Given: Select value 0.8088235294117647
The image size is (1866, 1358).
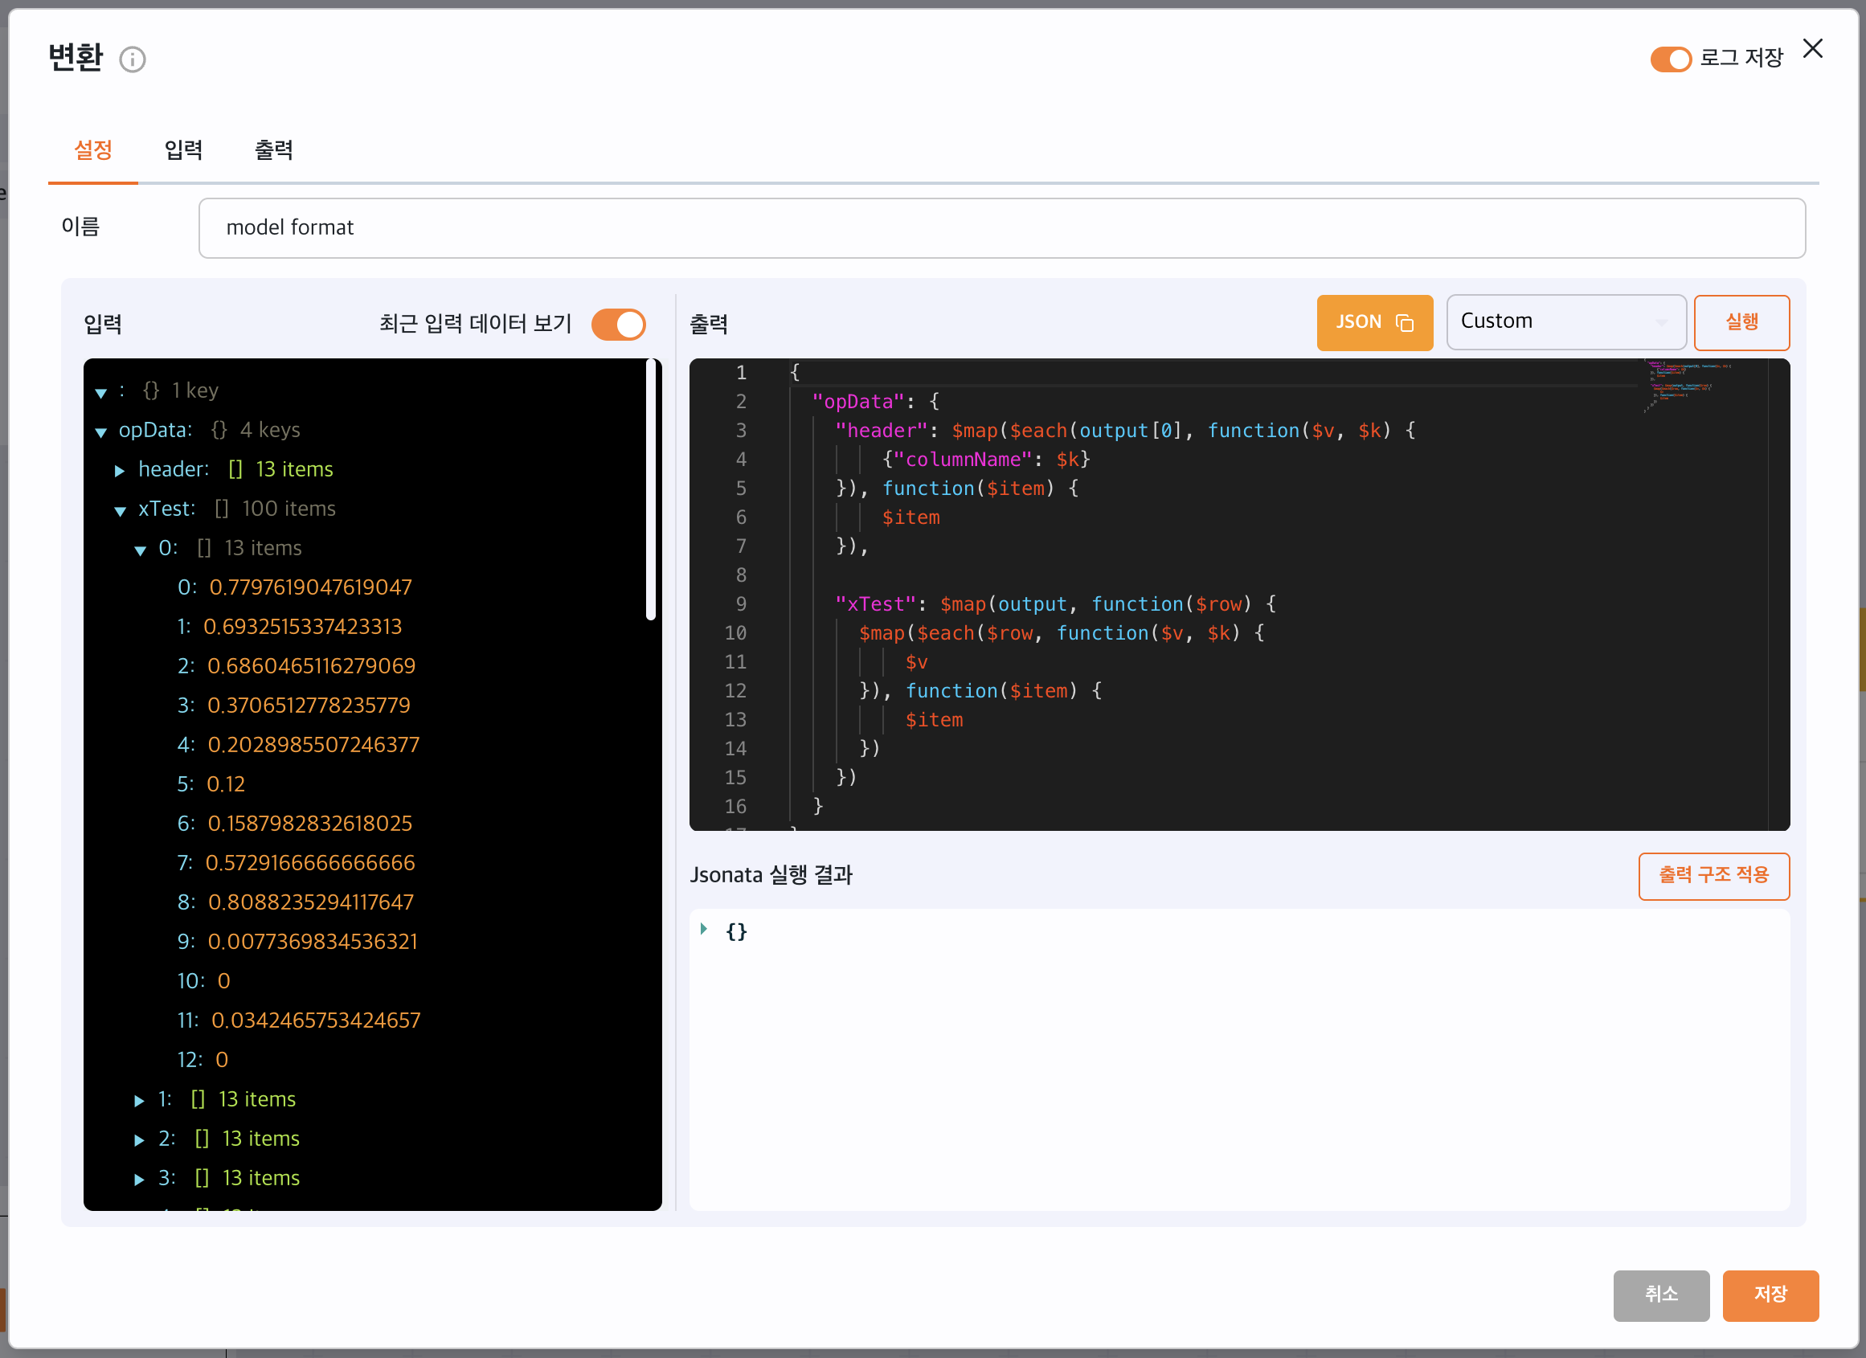Looking at the screenshot, I should click(311, 903).
